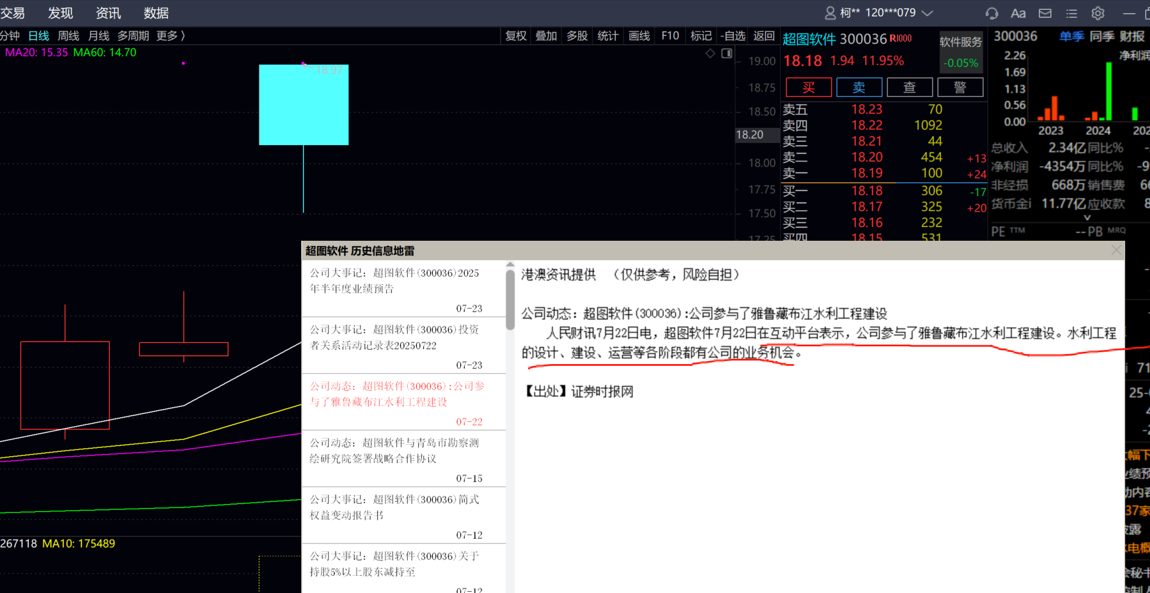Switch to 月线 period tab
1150x593 pixels.
99,36
